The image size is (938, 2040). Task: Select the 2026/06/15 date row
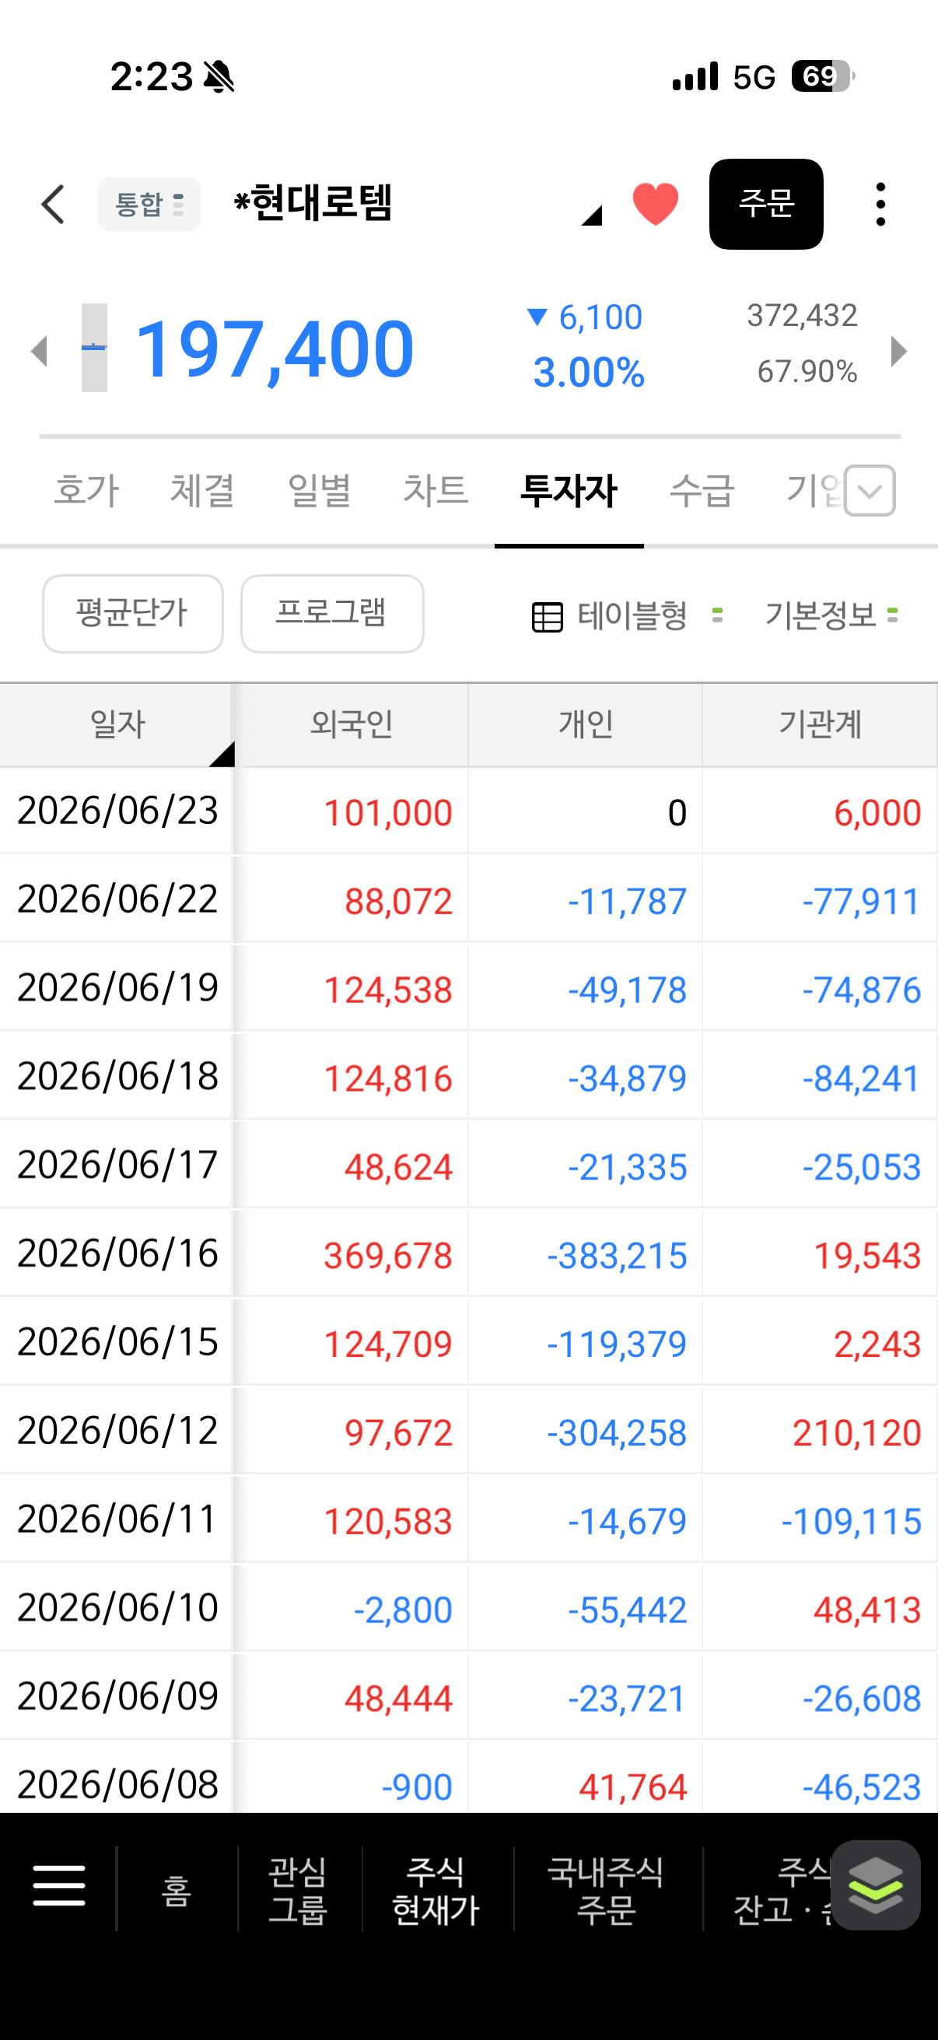pos(117,1343)
